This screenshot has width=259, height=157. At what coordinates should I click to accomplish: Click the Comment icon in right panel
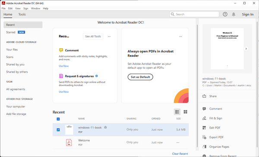click(x=204, y=109)
